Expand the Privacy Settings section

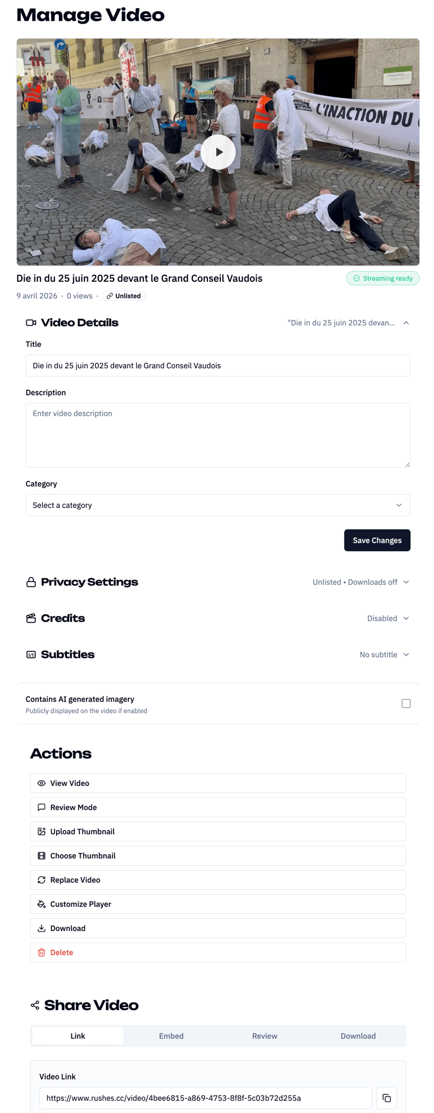coord(406,582)
